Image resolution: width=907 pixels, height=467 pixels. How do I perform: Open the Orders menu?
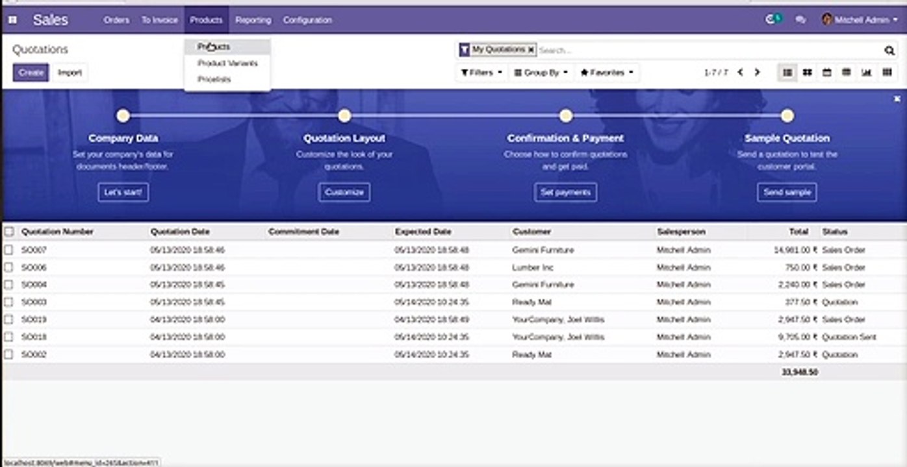pyautogui.click(x=116, y=20)
